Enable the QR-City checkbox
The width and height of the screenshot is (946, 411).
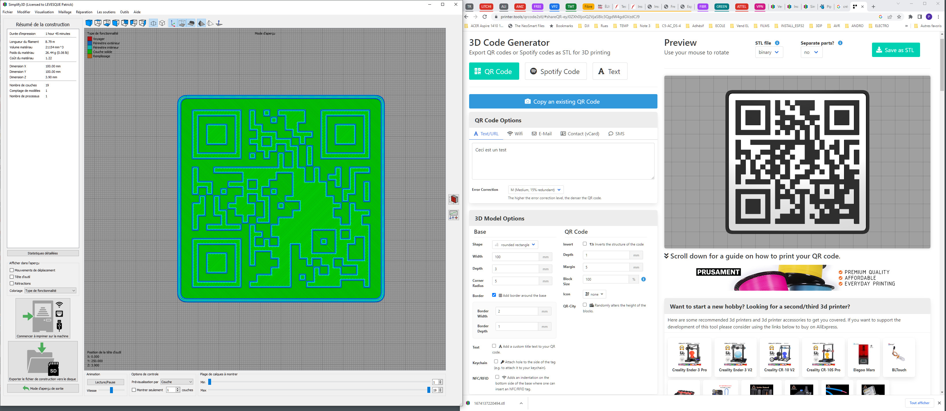point(585,305)
